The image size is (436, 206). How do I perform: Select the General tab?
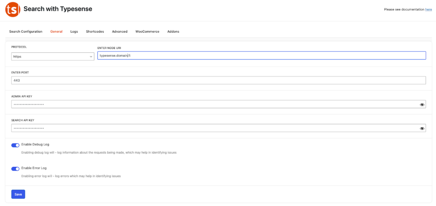[x=56, y=31]
